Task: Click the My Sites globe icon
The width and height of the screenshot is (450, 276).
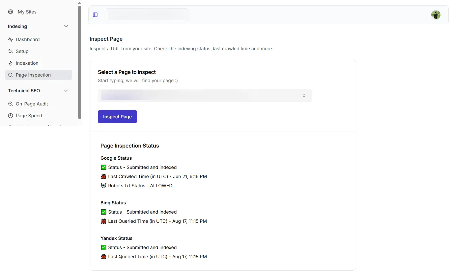Action: coord(11,12)
